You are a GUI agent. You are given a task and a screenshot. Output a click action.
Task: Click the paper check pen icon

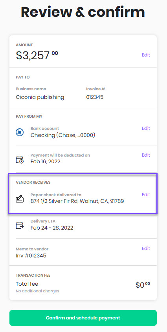tap(20, 199)
